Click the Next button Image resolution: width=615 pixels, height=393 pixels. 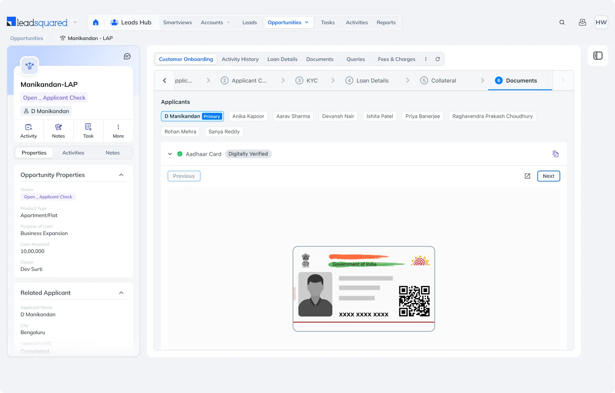(x=548, y=176)
